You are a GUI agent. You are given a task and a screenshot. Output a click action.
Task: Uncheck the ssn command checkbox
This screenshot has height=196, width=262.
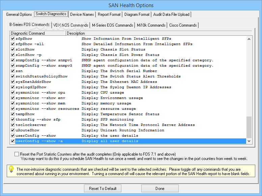click(12, 71)
